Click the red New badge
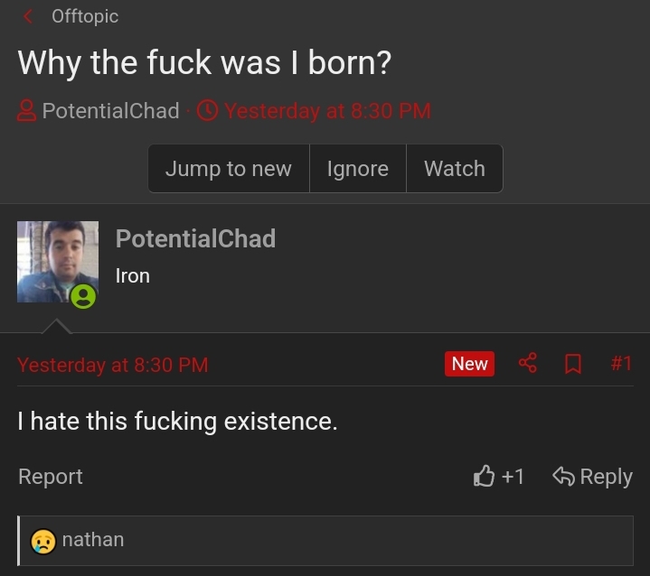The width and height of the screenshot is (650, 576). tap(469, 363)
